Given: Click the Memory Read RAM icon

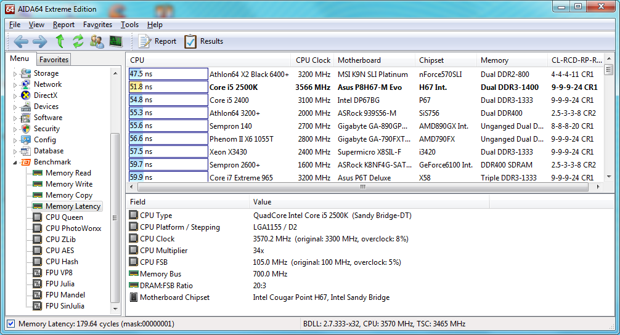Looking at the screenshot, I should (x=38, y=172).
